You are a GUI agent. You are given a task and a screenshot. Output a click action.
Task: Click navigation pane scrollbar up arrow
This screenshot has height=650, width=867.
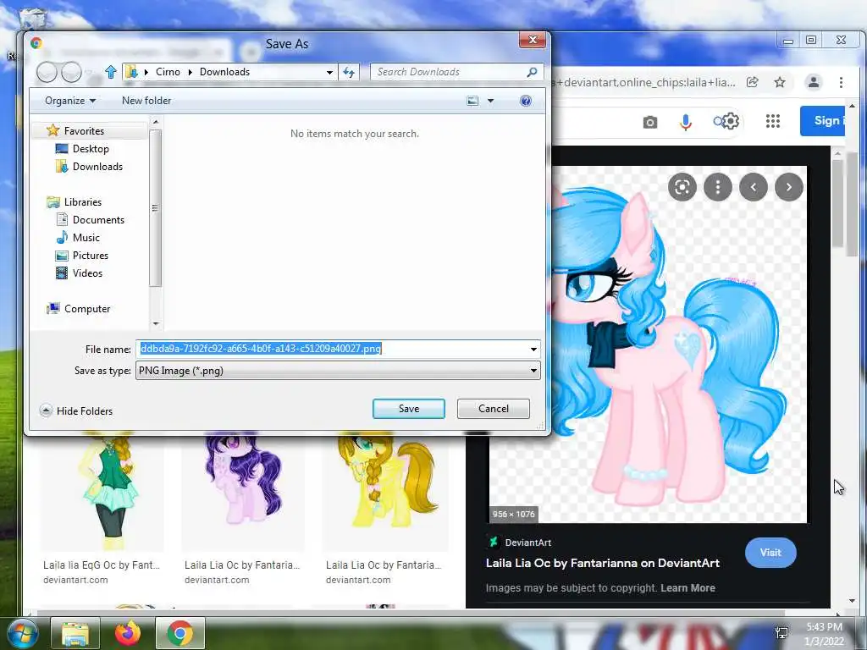[156, 122]
